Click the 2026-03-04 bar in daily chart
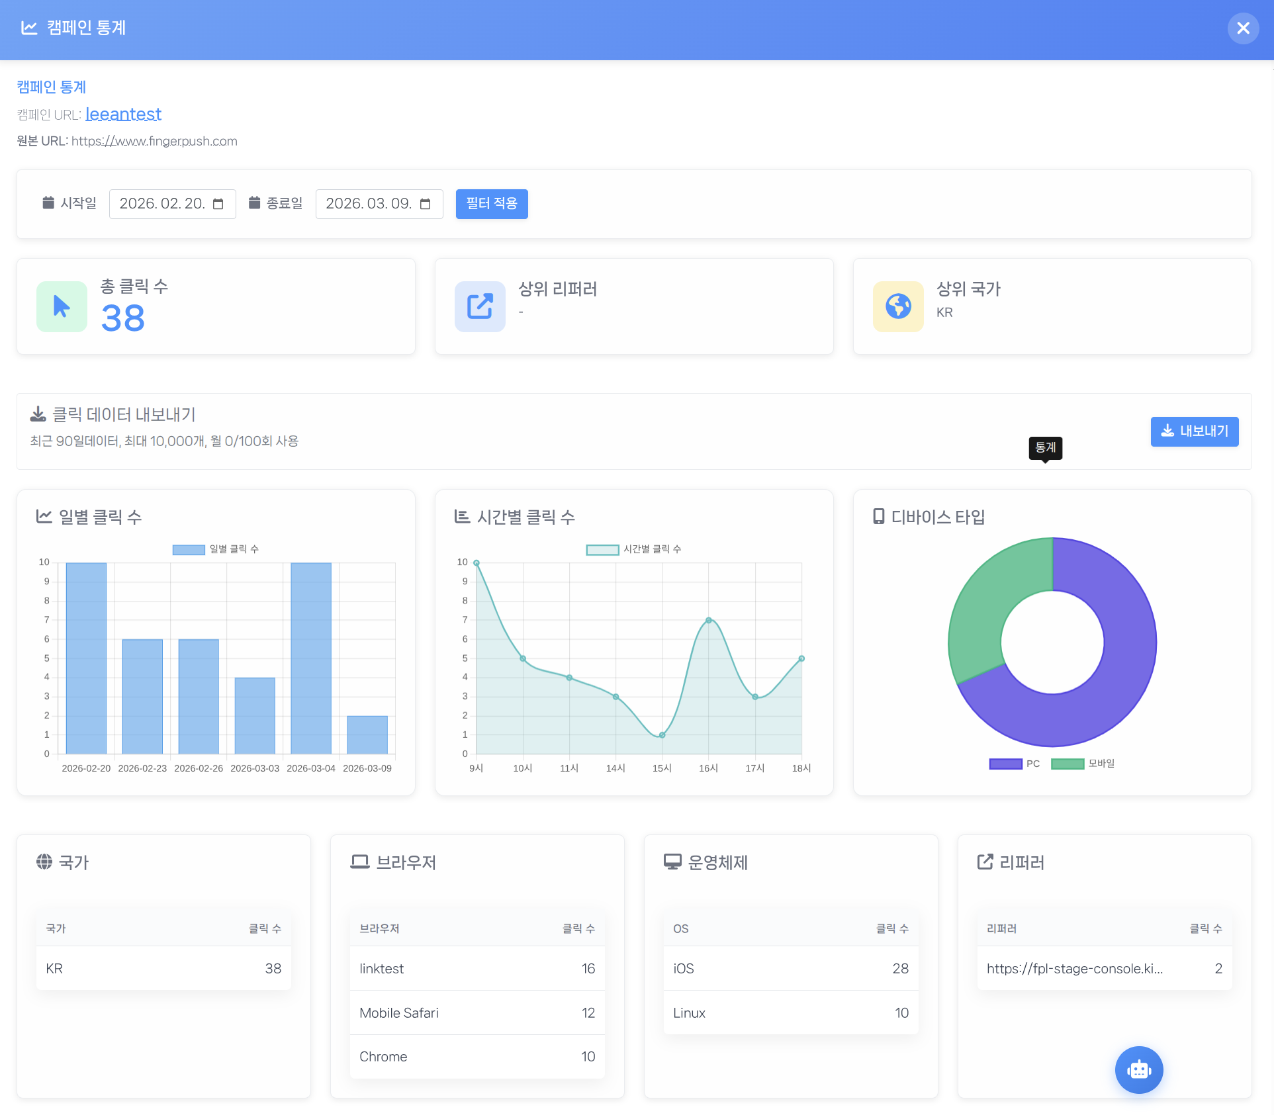The image size is (1274, 1115). (x=311, y=658)
